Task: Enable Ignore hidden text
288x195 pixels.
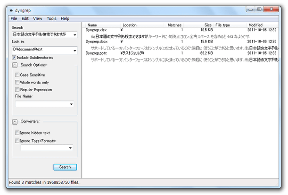Action: tap(17, 133)
